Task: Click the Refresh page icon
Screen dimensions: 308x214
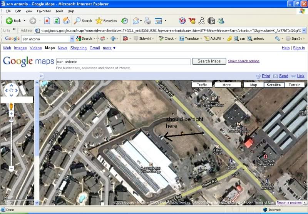Action: [x=57, y=21]
